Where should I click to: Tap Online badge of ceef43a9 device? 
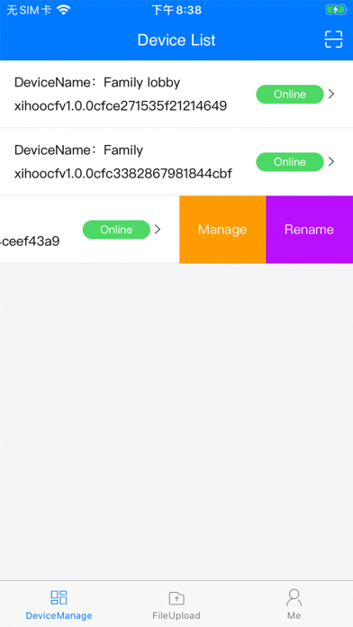(116, 230)
